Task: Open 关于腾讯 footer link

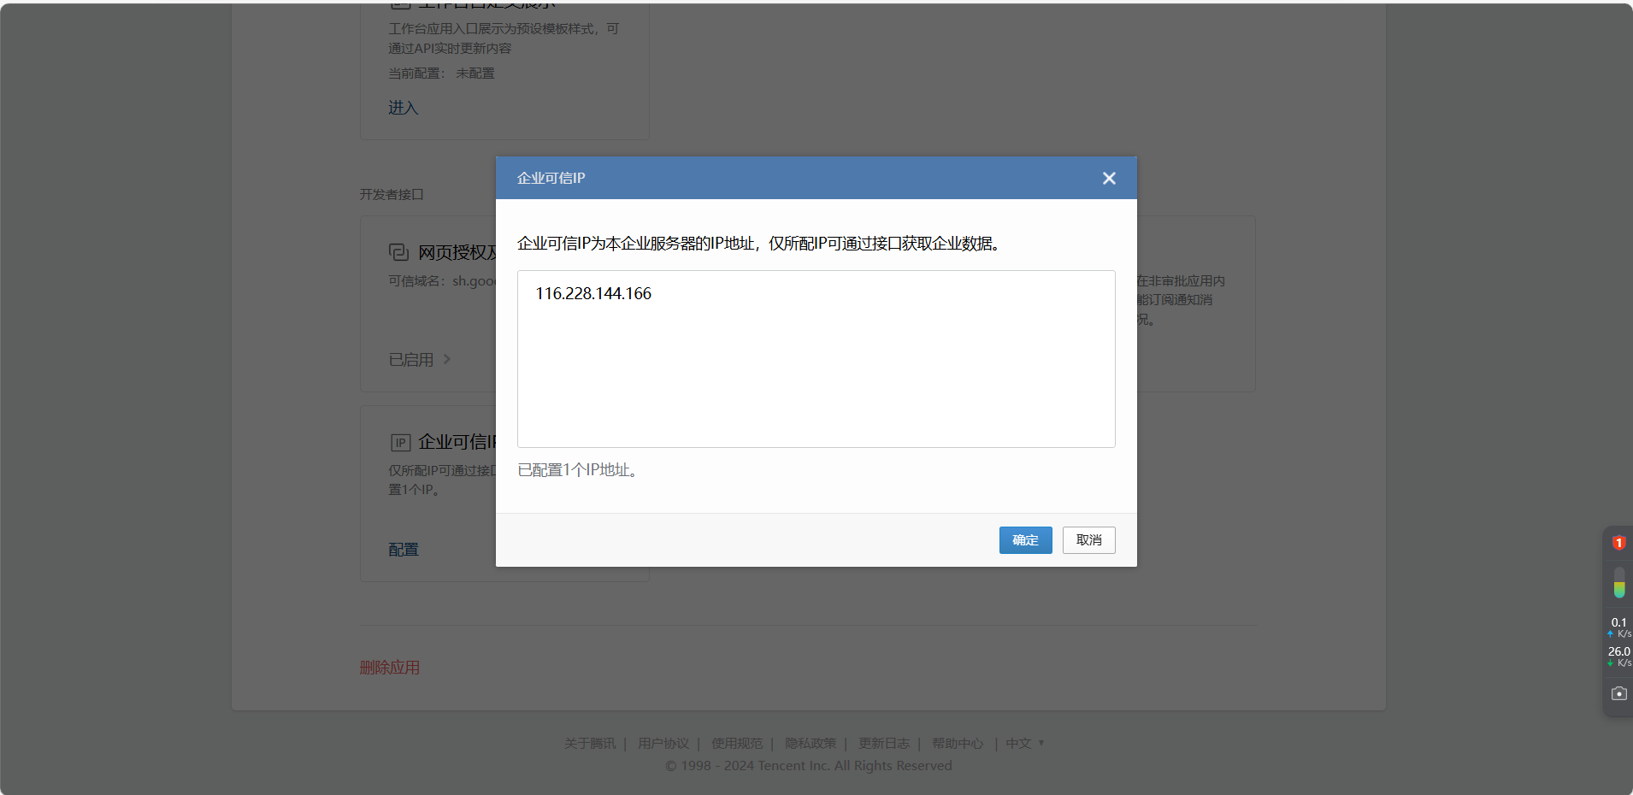Action: (590, 744)
